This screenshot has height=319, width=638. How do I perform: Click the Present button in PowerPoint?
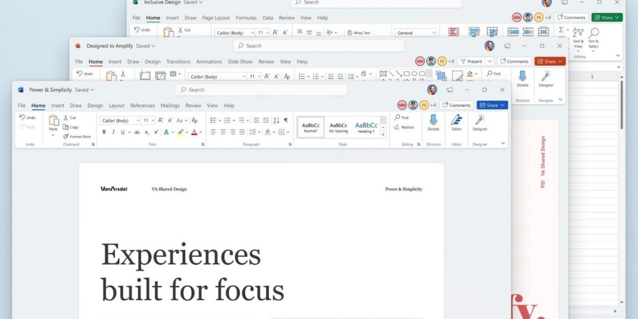point(471,61)
